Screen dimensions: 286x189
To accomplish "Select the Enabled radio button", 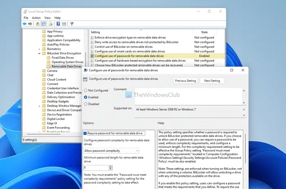I will (x=85, y=97).
